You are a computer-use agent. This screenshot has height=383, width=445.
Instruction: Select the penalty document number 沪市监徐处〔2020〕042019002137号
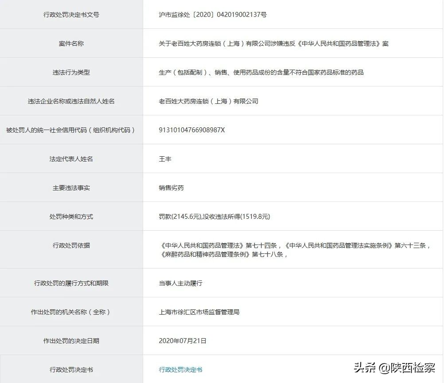point(212,15)
